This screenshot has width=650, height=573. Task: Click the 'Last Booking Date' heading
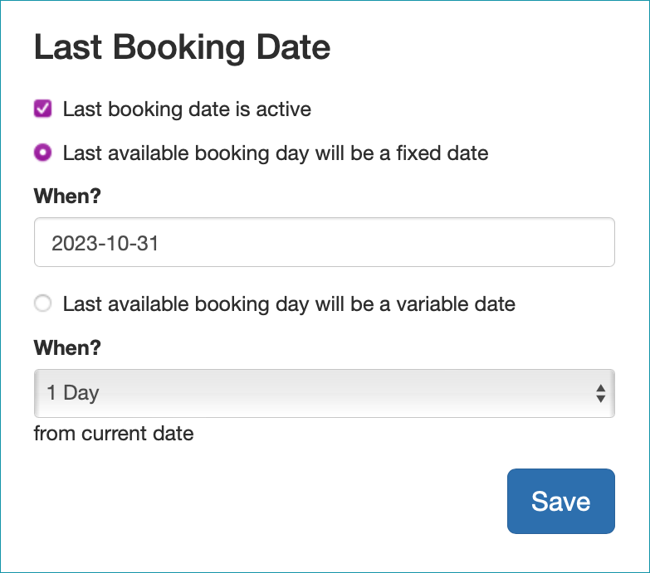pos(182,48)
